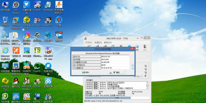Click the 总计口令 value 650,612,191
206x103 pixels.
pyautogui.click(x=115, y=56)
